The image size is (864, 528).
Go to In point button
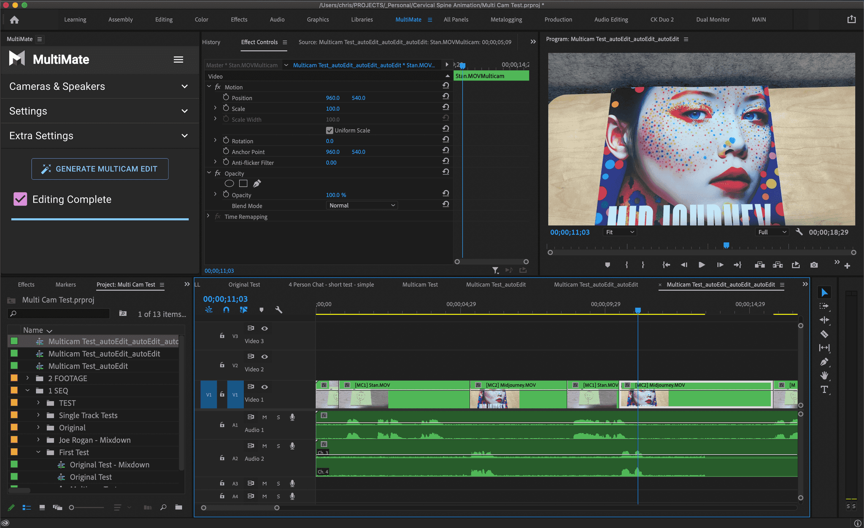[666, 265]
